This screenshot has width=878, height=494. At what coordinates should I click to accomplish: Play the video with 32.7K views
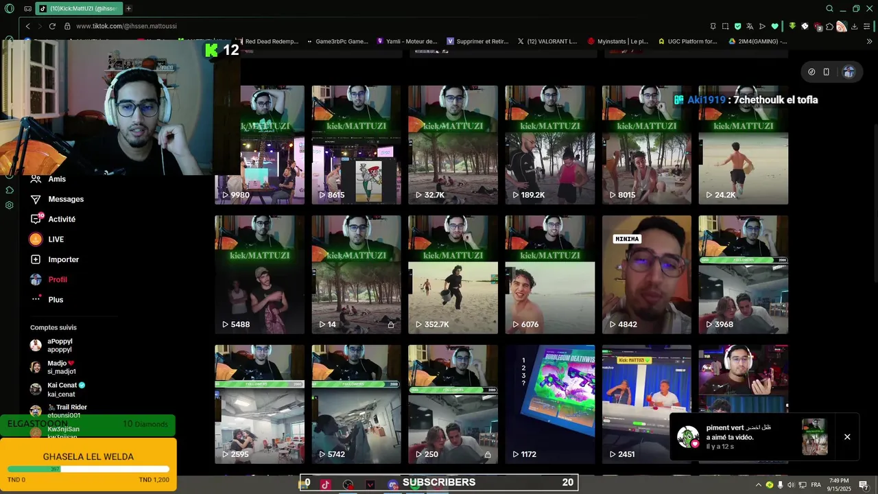click(453, 145)
